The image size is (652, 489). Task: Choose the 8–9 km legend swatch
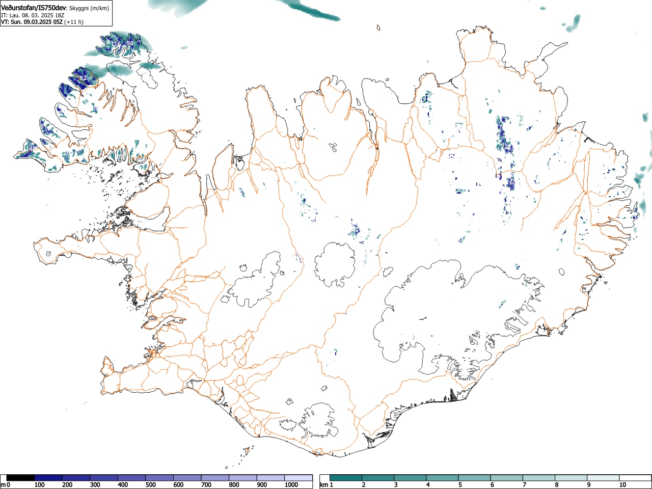pos(570,478)
